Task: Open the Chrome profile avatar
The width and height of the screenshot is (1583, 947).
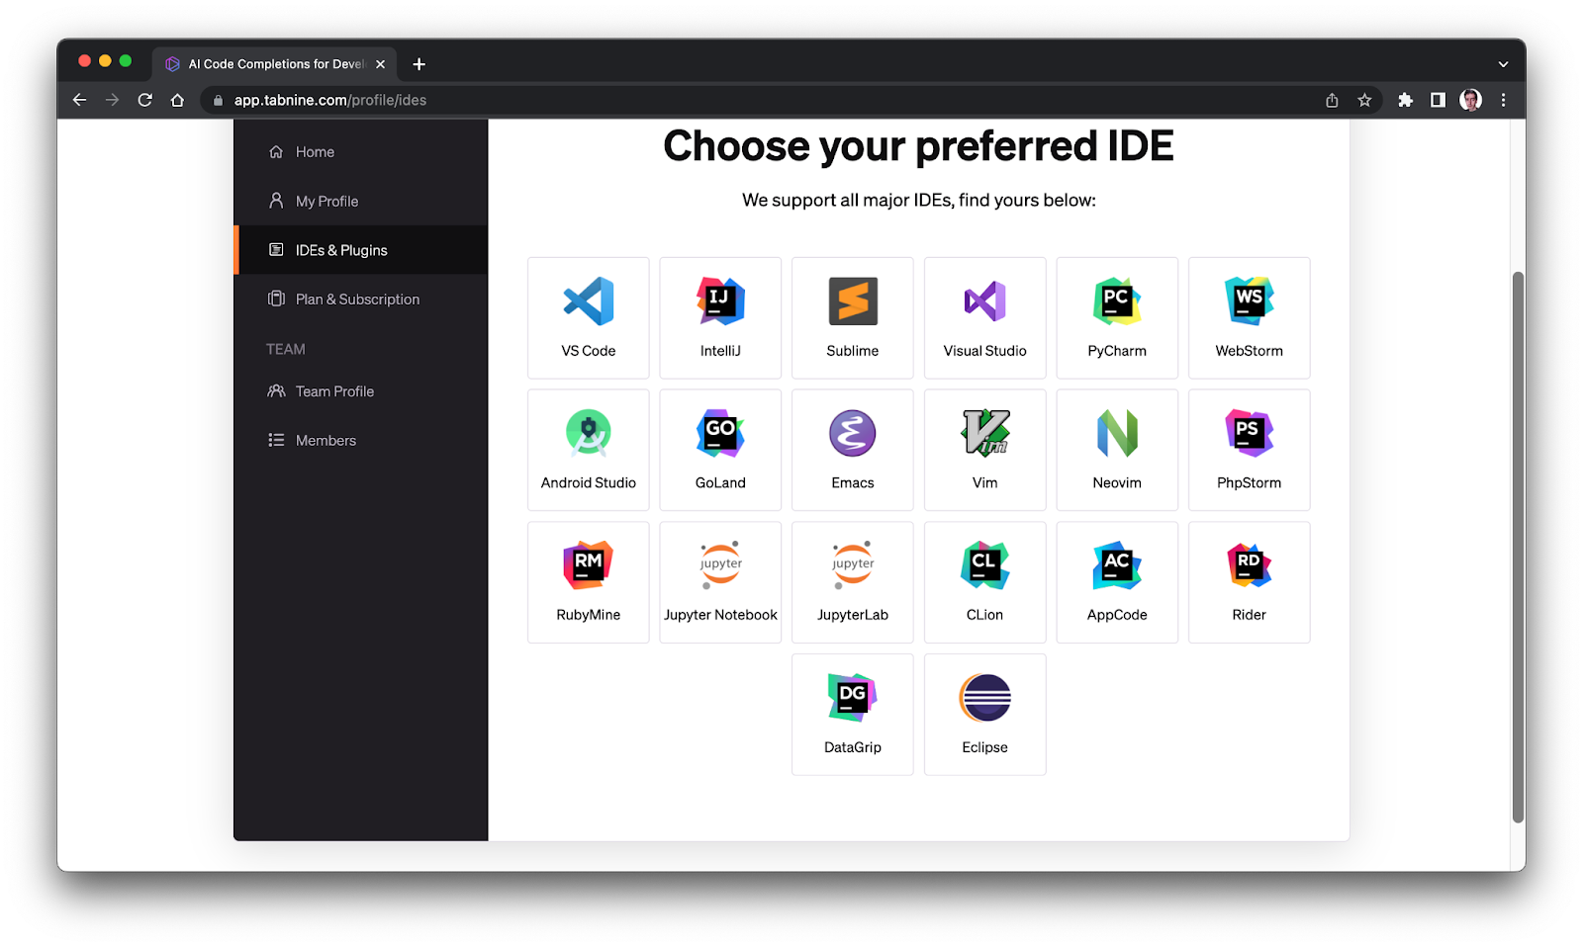Action: (x=1470, y=100)
